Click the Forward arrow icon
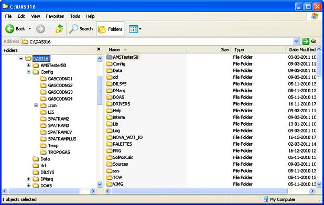Image resolution: width=324 pixels, height=205 pixels. tap(40, 29)
